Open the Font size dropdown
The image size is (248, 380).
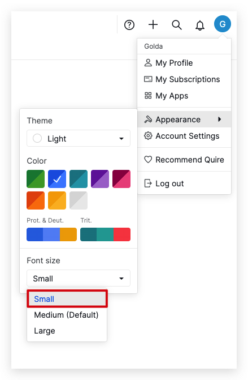click(79, 278)
